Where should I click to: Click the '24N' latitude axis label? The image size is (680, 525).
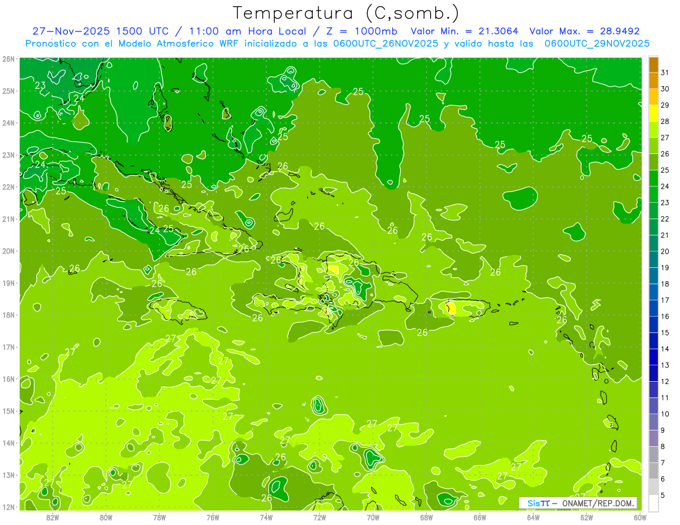tap(8, 123)
